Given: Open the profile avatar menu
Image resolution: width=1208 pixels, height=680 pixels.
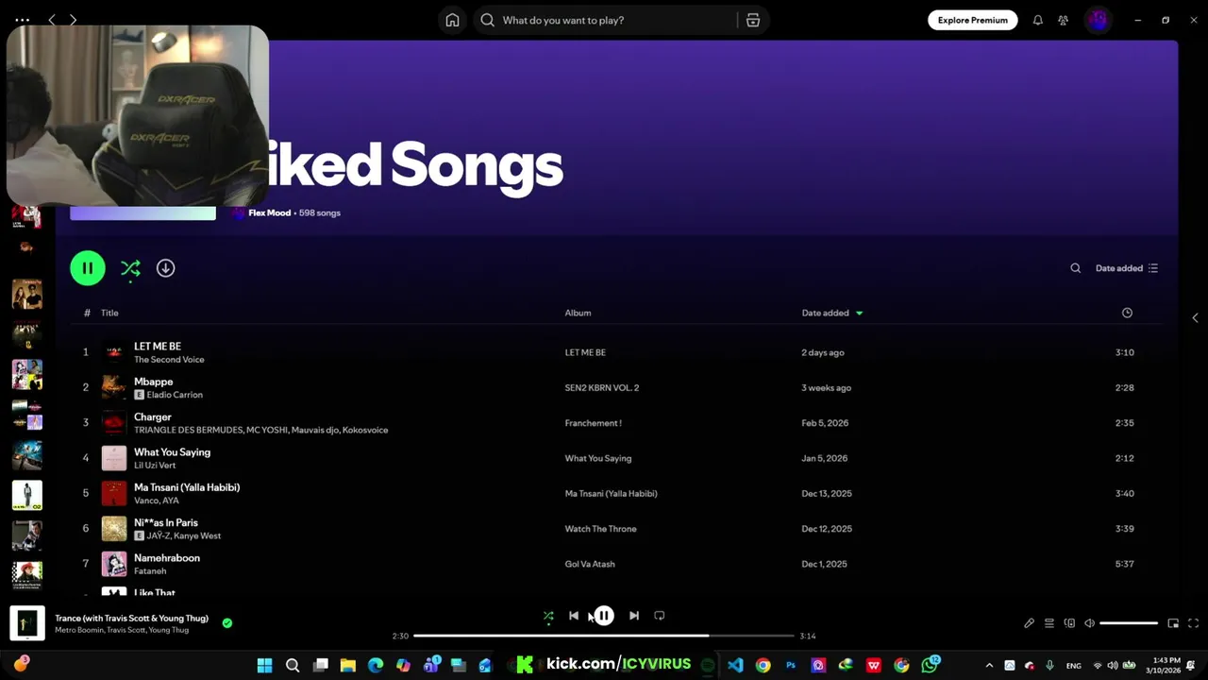Looking at the screenshot, I should point(1097,20).
